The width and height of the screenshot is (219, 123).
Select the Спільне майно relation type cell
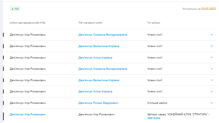pos(157,103)
